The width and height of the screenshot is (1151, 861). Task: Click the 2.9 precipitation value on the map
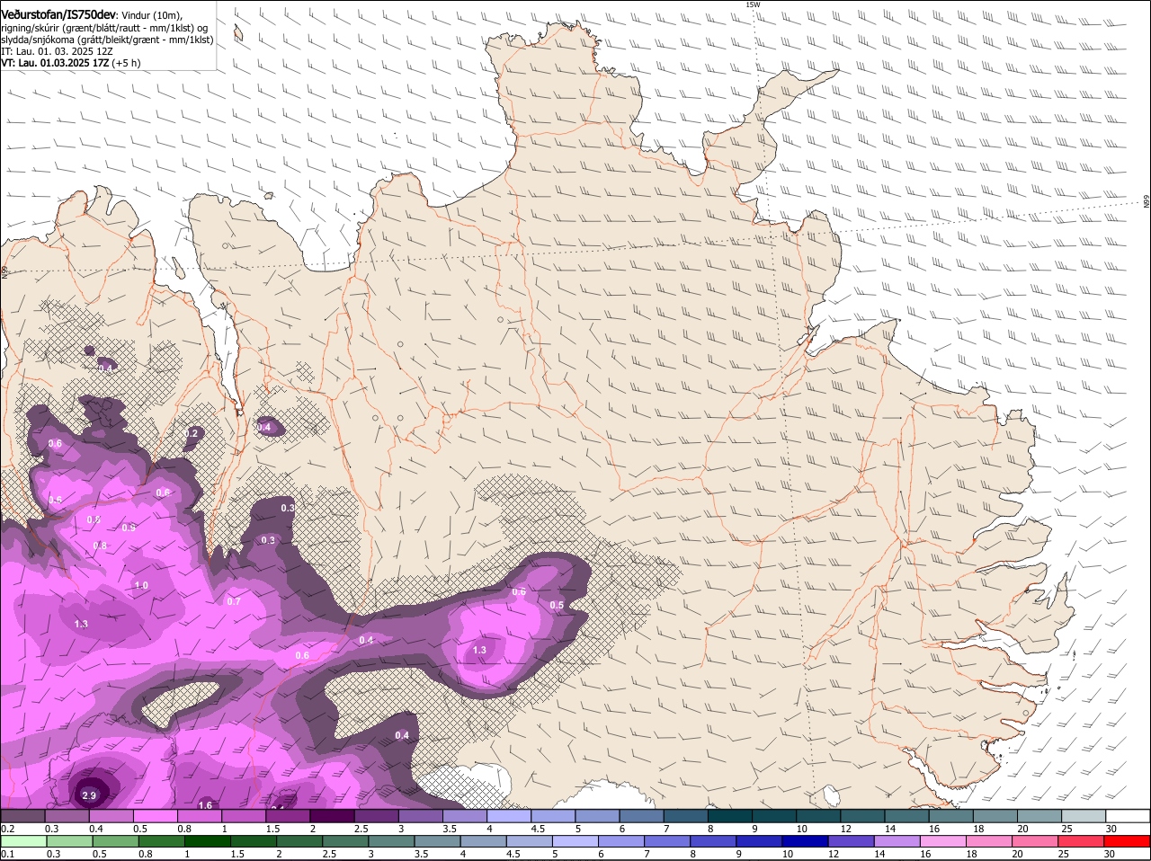coord(89,796)
